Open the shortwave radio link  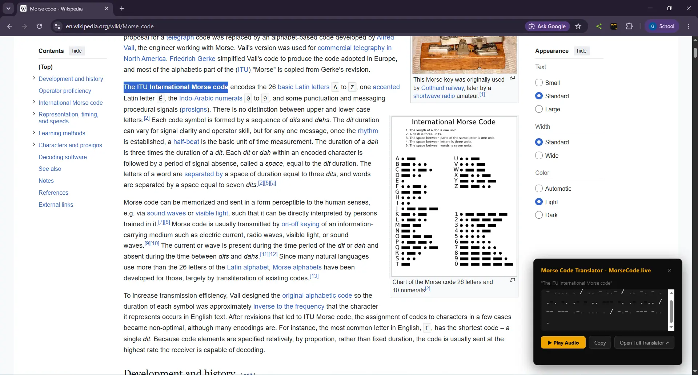coord(434,96)
